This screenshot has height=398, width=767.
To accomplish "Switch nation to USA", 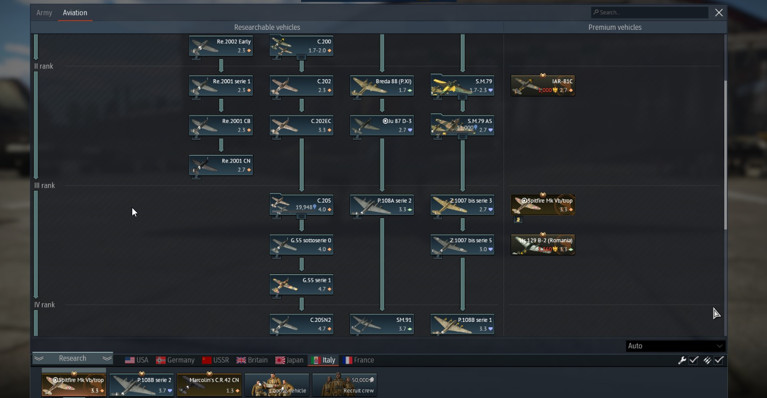I will point(136,360).
